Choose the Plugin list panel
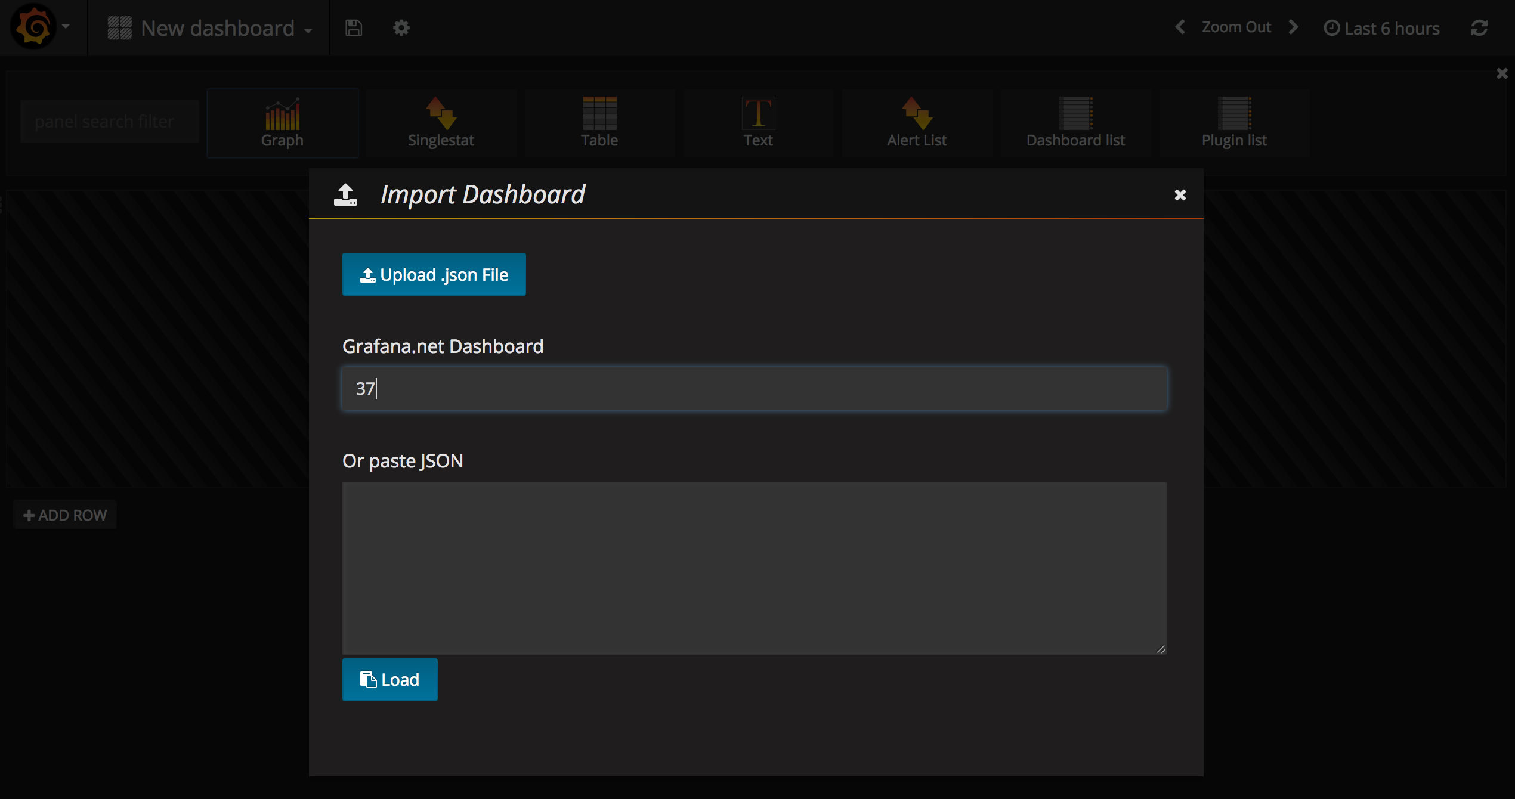 click(x=1234, y=123)
